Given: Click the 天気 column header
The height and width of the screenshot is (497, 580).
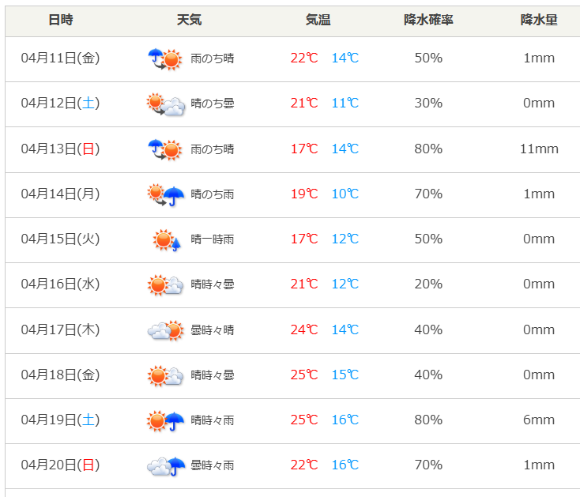Looking at the screenshot, I should (190, 20).
